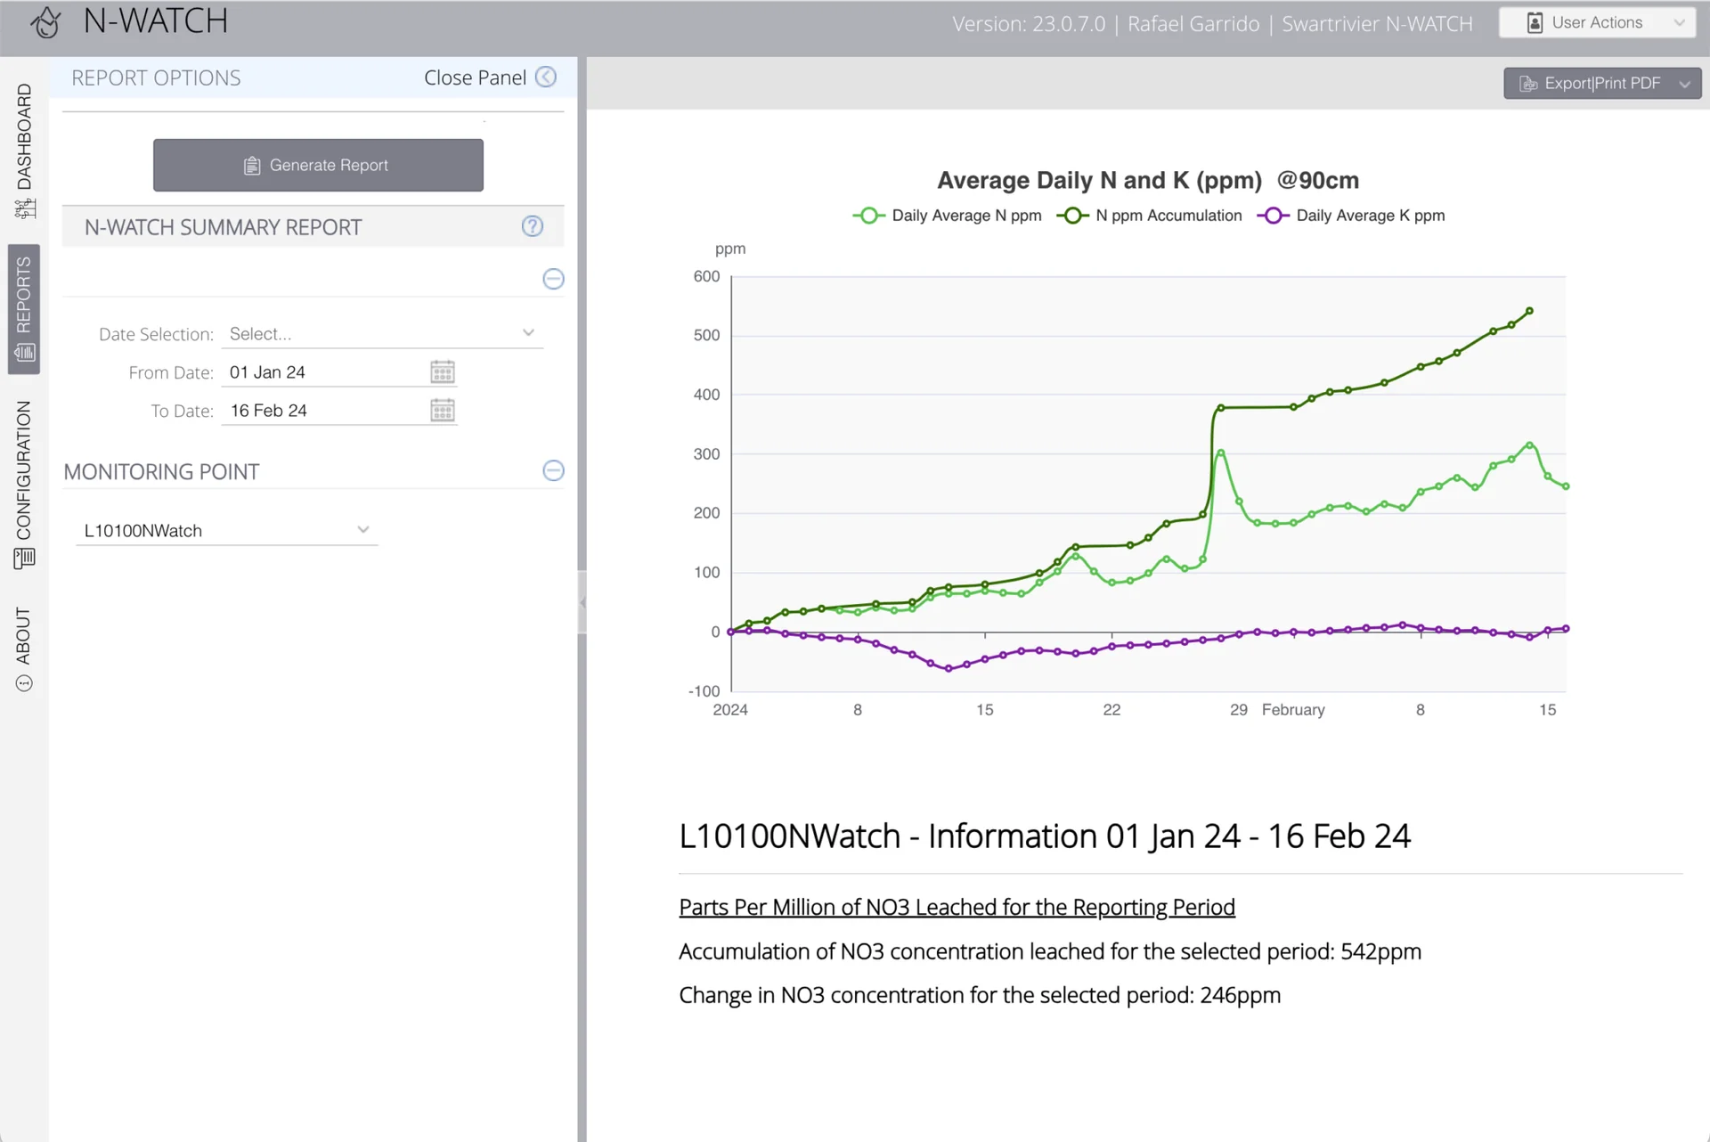The width and height of the screenshot is (1710, 1142).
Task: Switch to the Reports tab
Action: click(x=24, y=309)
